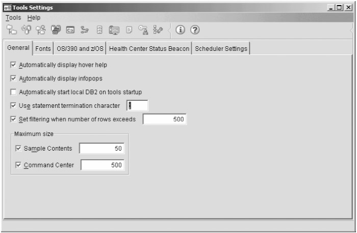This screenshot has width=357, height=233.
Task: Disable automatically display hover help
Action: 14,65
